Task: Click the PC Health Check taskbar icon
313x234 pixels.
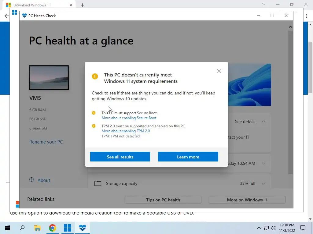Action: 83,228
